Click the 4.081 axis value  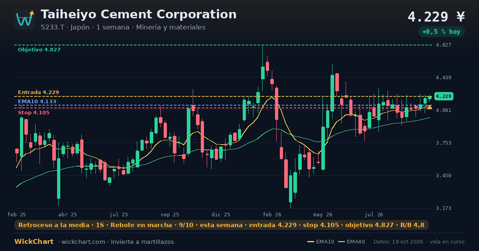click(444, 110)
